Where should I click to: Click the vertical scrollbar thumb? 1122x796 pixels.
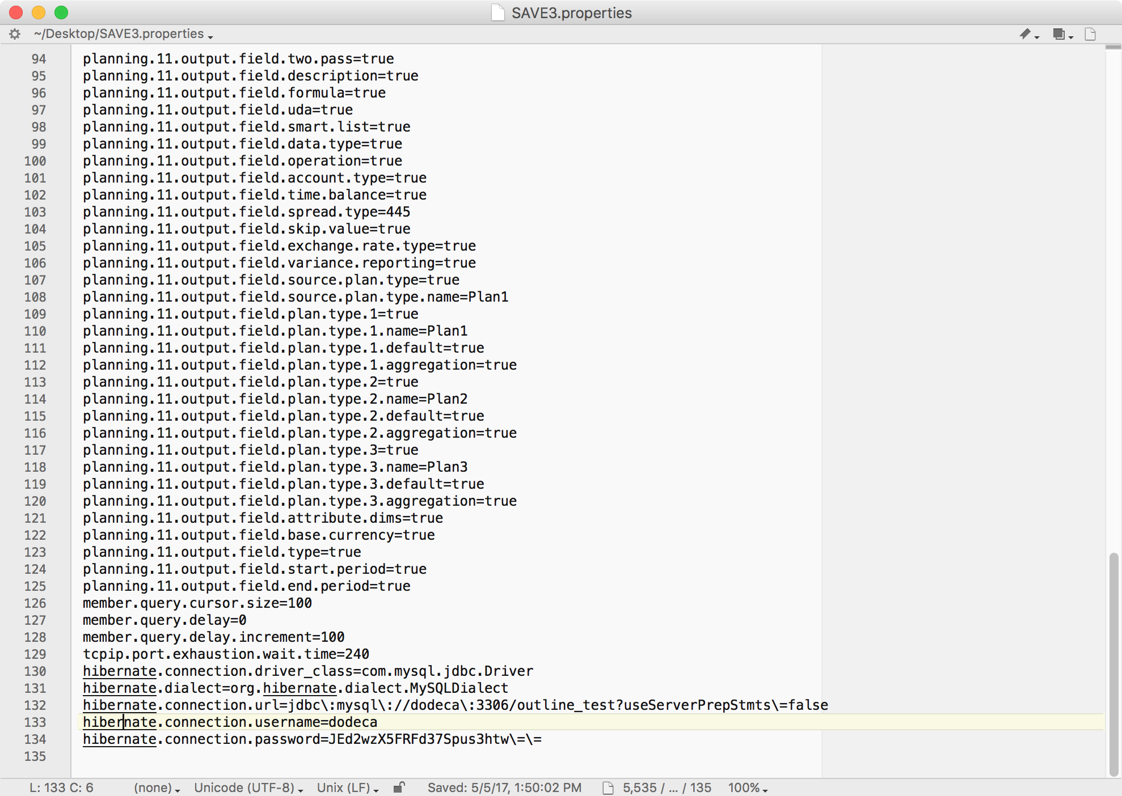1113,664
